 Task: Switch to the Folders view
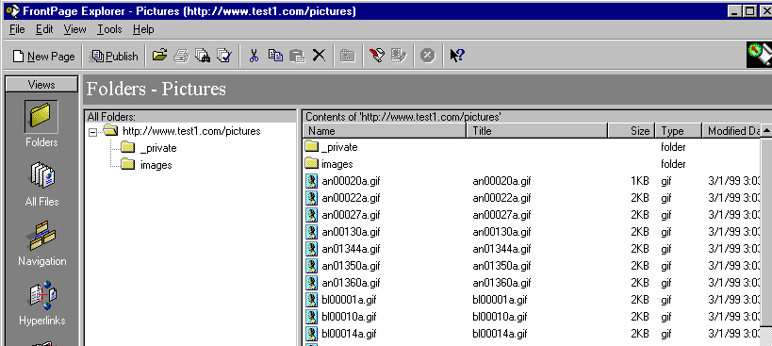pyautogui.click(x=41, y=124)
